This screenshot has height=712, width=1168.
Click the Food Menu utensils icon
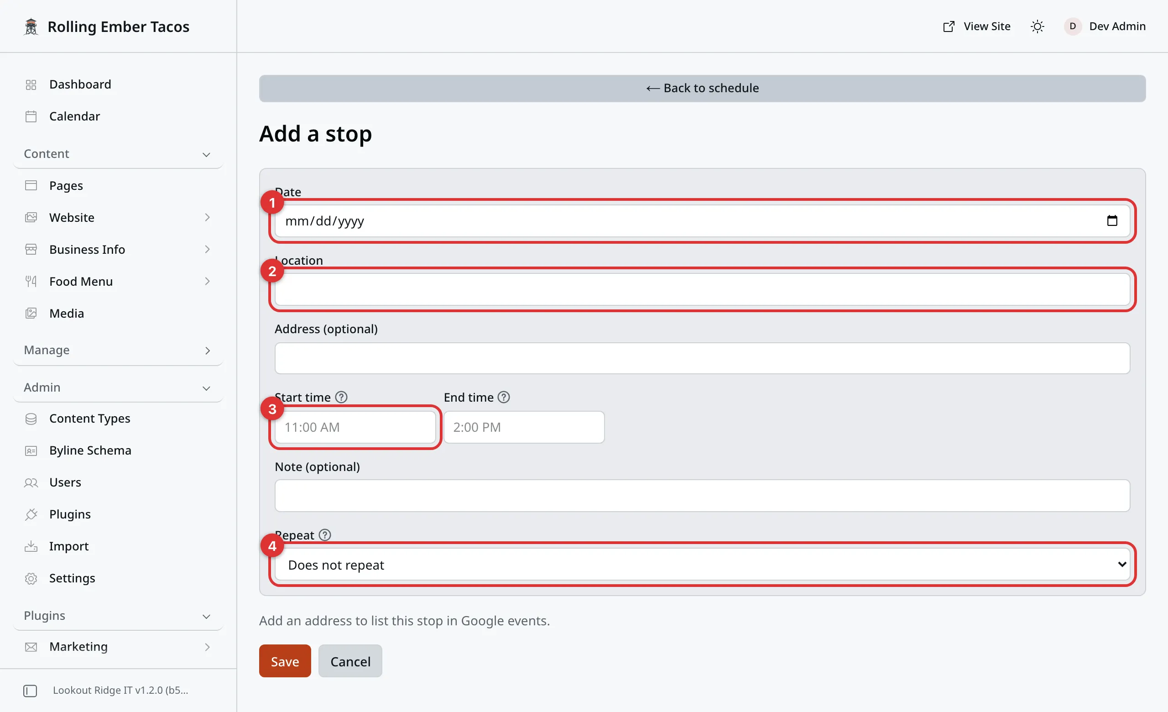(31, 282)
